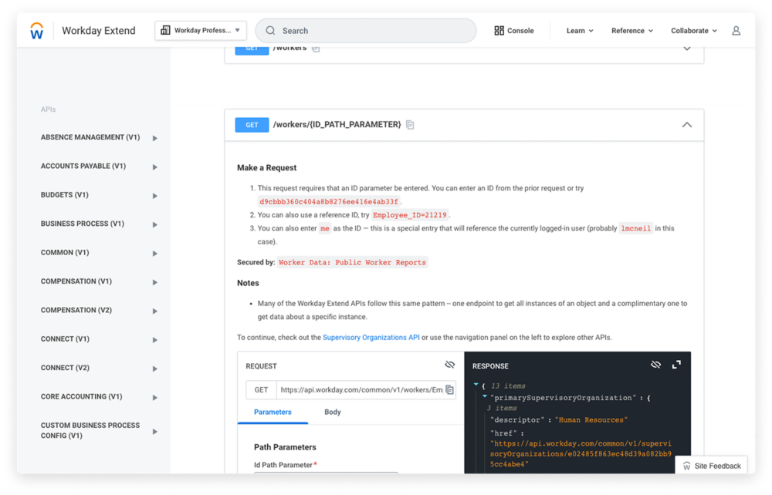Image resolution: width=772 pixels, height=495 pixels.
Task: Click the "Human Resources" descriptor value
Action: (591, 419)
